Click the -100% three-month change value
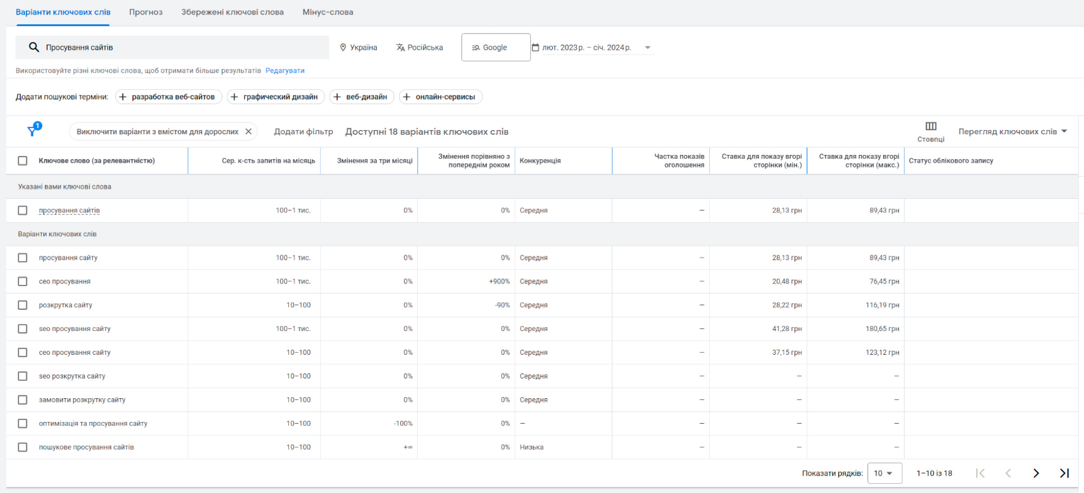Screen dimensions: 1084x493 pos(403,424)
